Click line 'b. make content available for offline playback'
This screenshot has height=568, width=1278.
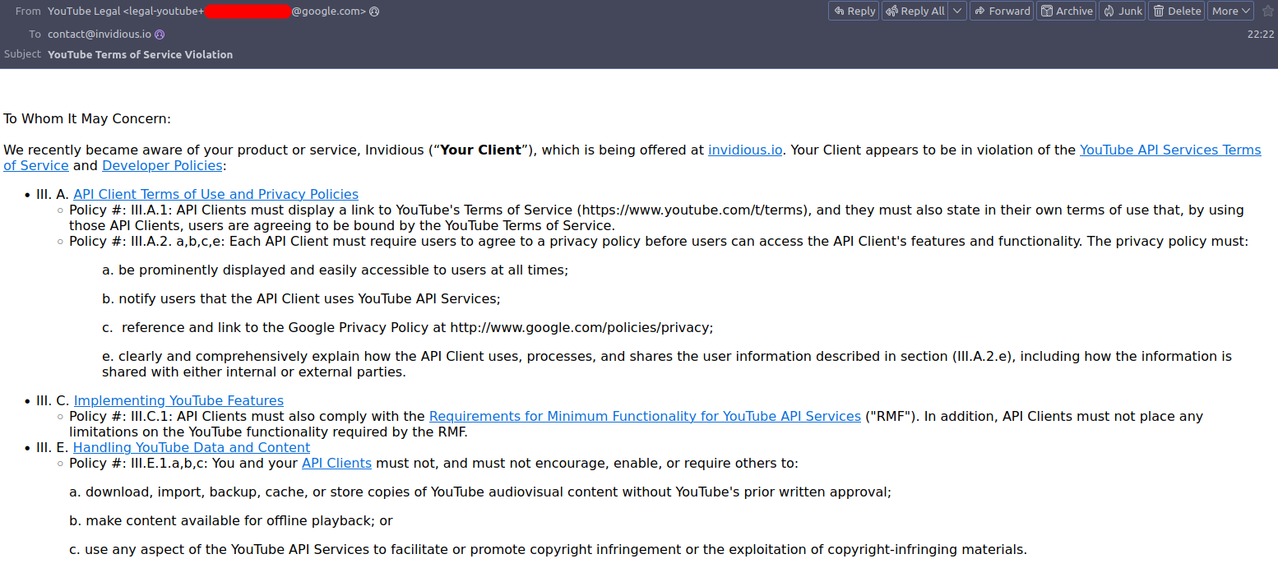tap(231, 520)
